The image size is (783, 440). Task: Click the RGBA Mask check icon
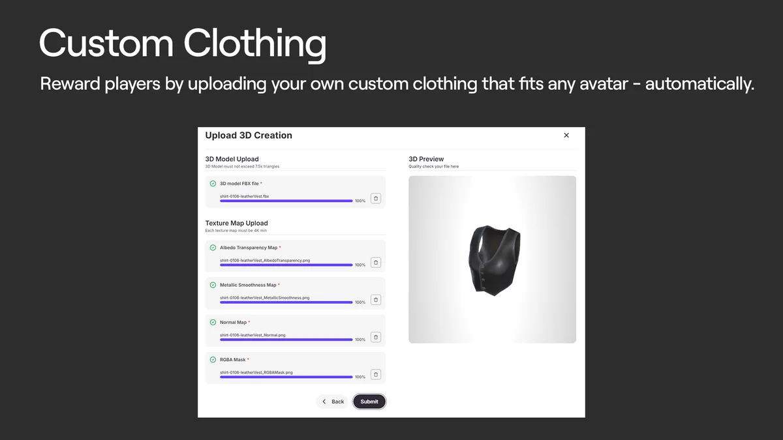point(213,359)
